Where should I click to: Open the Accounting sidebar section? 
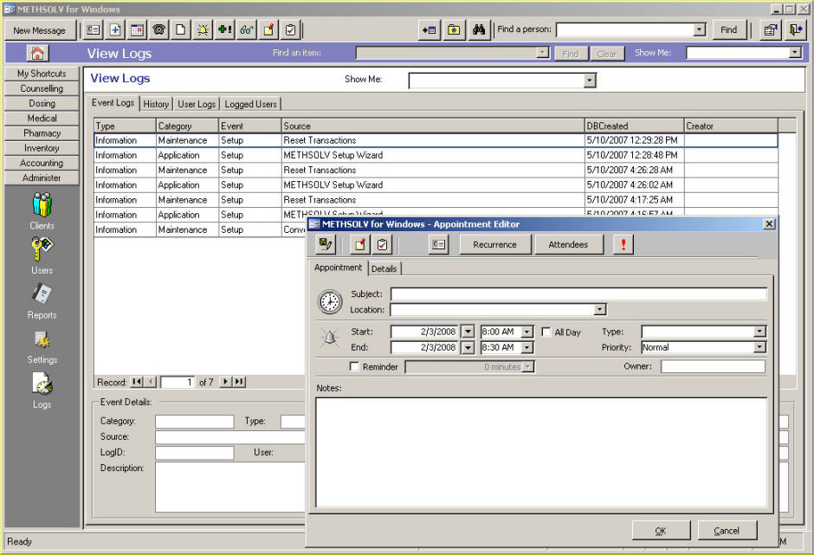(42, 163)
